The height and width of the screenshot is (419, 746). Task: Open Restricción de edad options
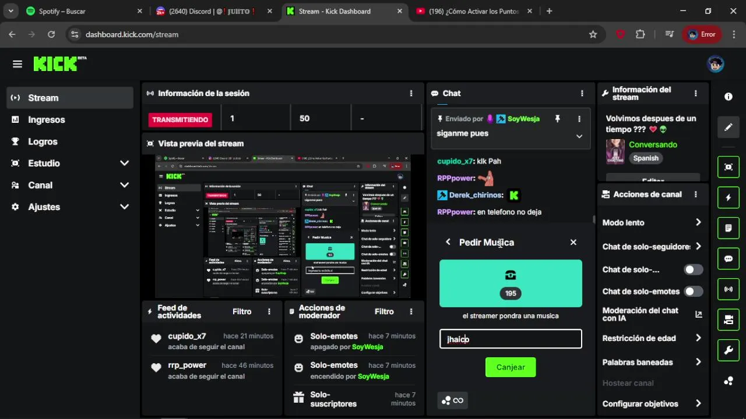[x=652, y=338]
